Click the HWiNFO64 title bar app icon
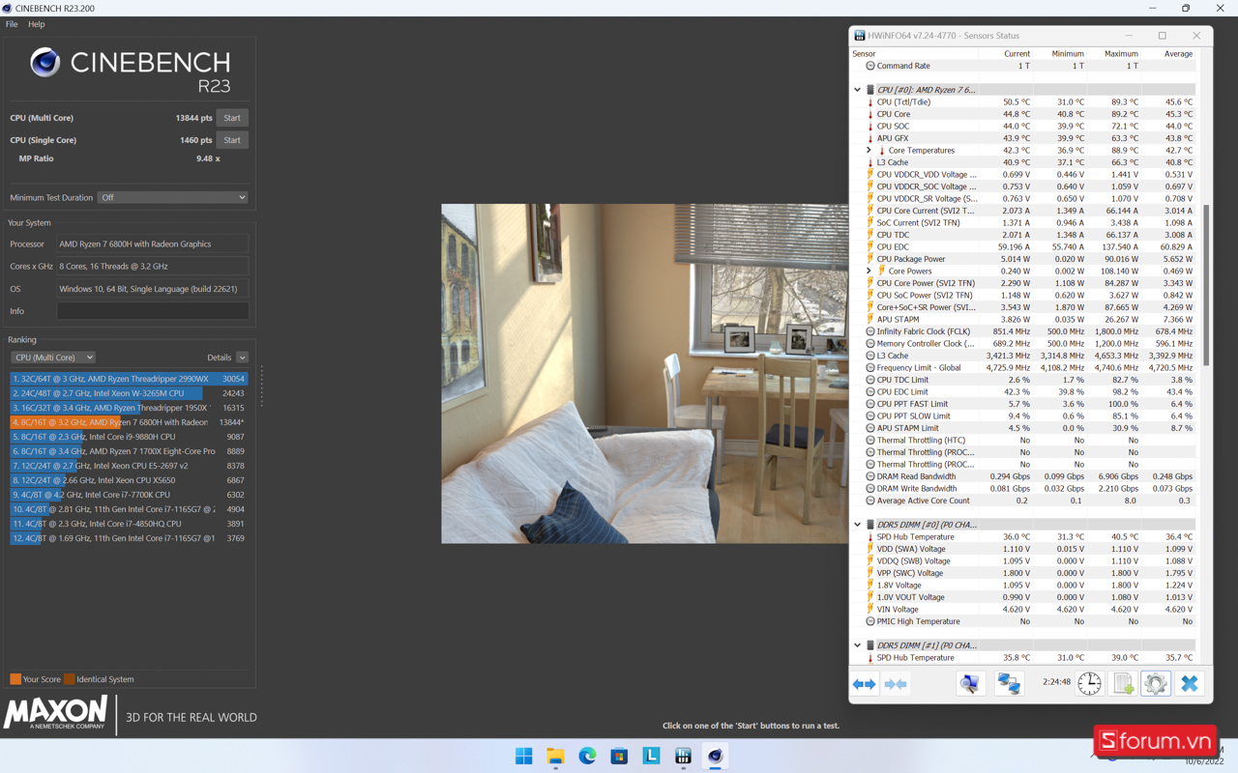1238x773 pixels. pos(859,36)
